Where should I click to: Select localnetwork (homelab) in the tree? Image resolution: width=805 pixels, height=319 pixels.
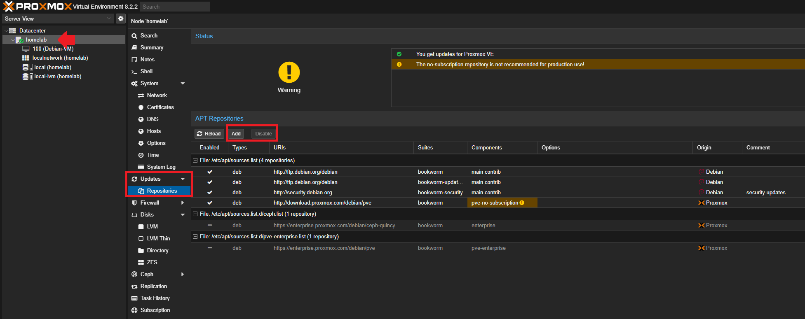point(60,58)
